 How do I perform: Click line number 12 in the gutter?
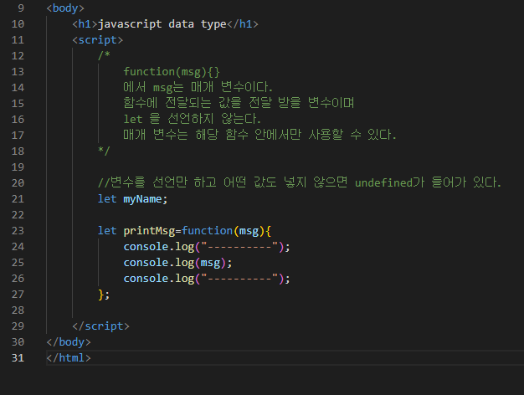18,56
